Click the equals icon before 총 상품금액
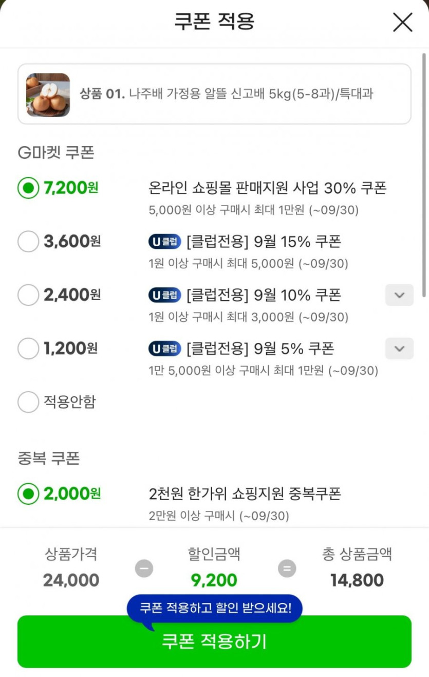The image size is (429, 677). click(287, 569)
